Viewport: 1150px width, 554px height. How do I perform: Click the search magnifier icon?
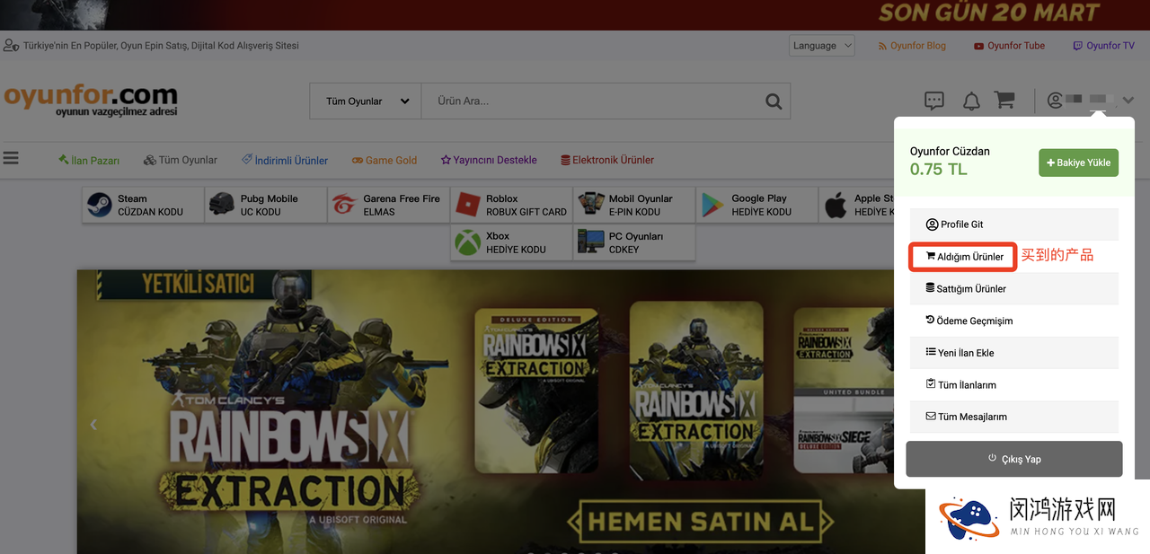point(774,101)
